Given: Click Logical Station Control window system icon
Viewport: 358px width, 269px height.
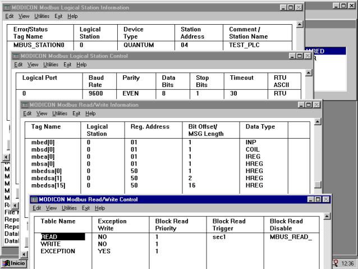Looking at the screenshot, I should coord(16,56).
